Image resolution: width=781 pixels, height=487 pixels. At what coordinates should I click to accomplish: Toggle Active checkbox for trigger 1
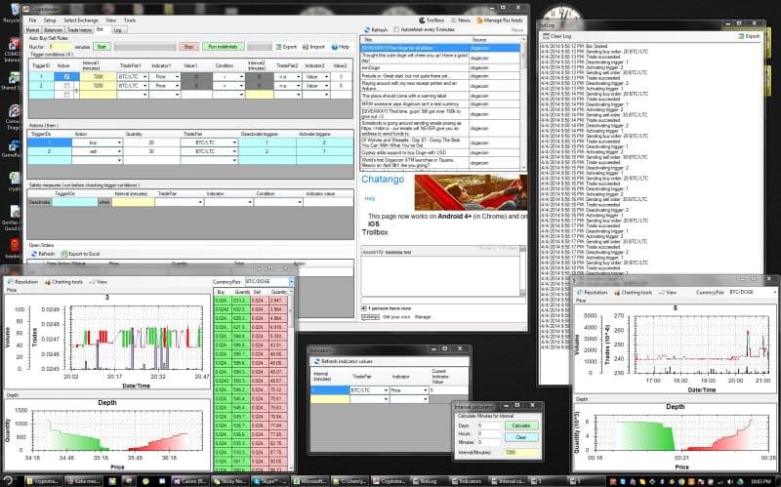pyautogui.click(x=65, y=76)
